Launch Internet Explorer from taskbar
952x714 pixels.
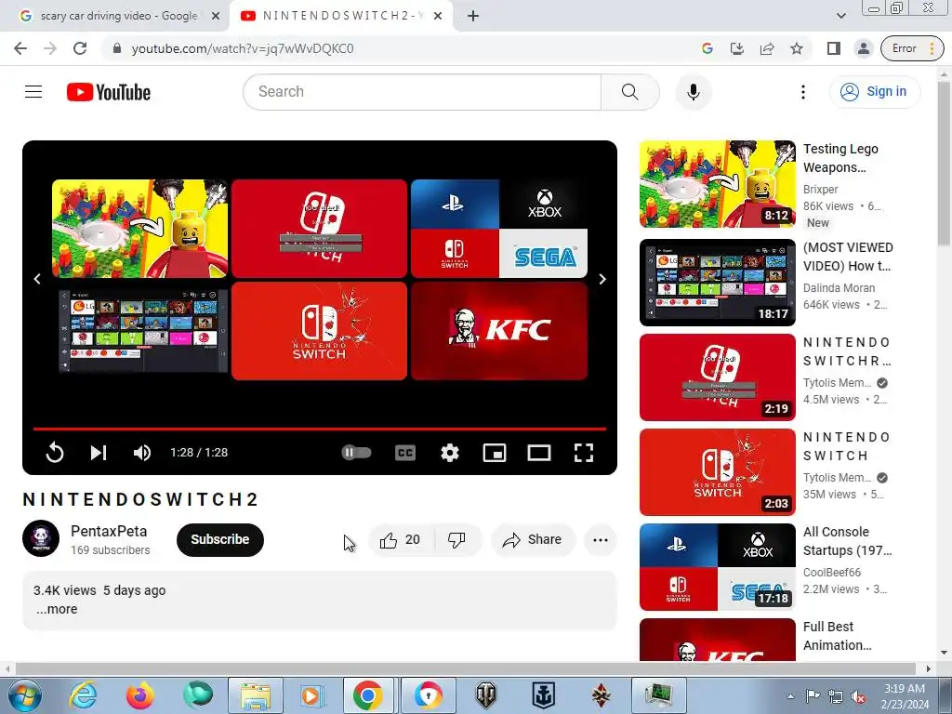83,695
